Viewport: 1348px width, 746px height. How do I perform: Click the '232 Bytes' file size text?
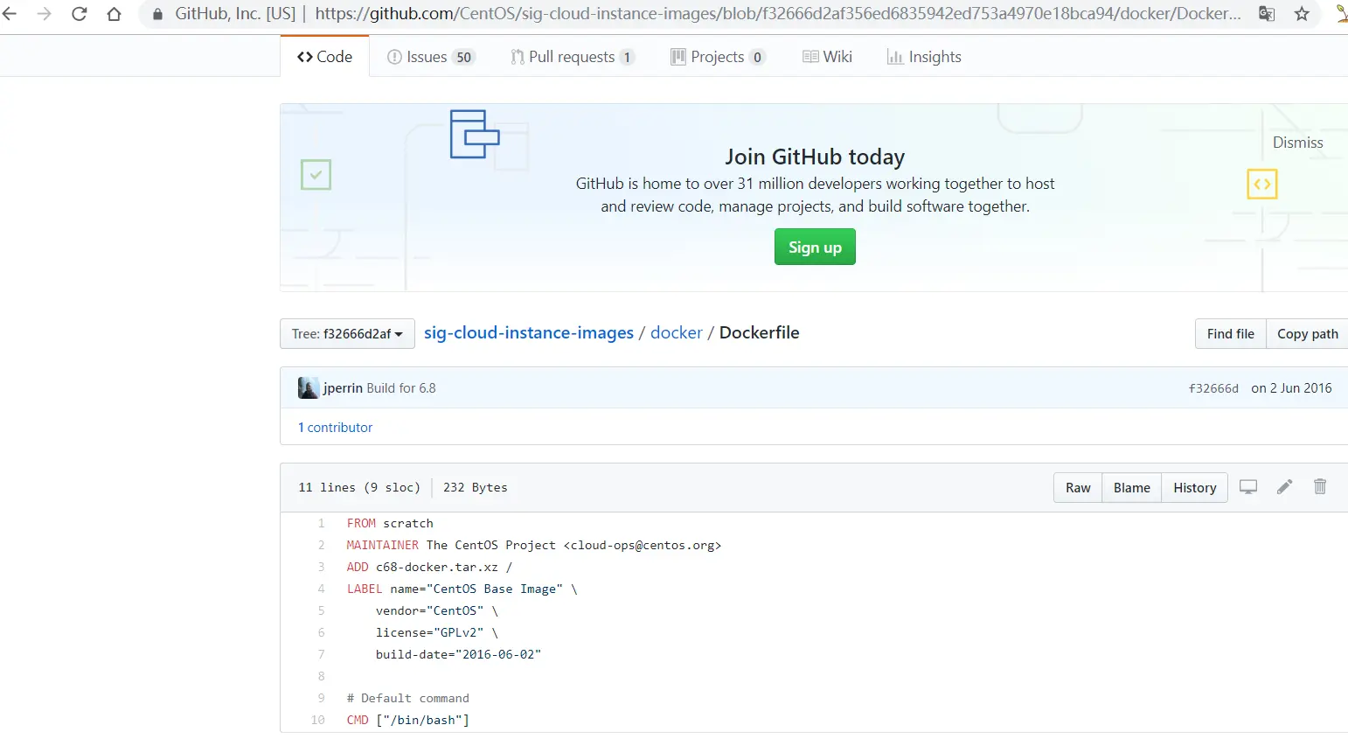(x=475, y=487)
